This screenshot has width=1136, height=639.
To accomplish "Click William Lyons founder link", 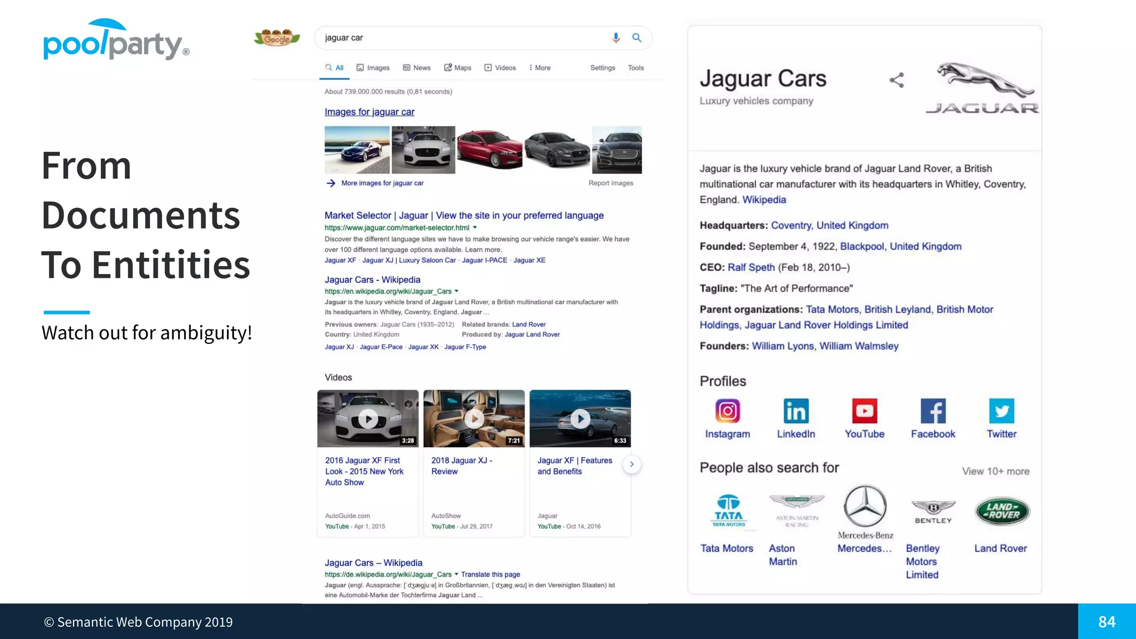I will pyautogui.click(x=783, y=346).
